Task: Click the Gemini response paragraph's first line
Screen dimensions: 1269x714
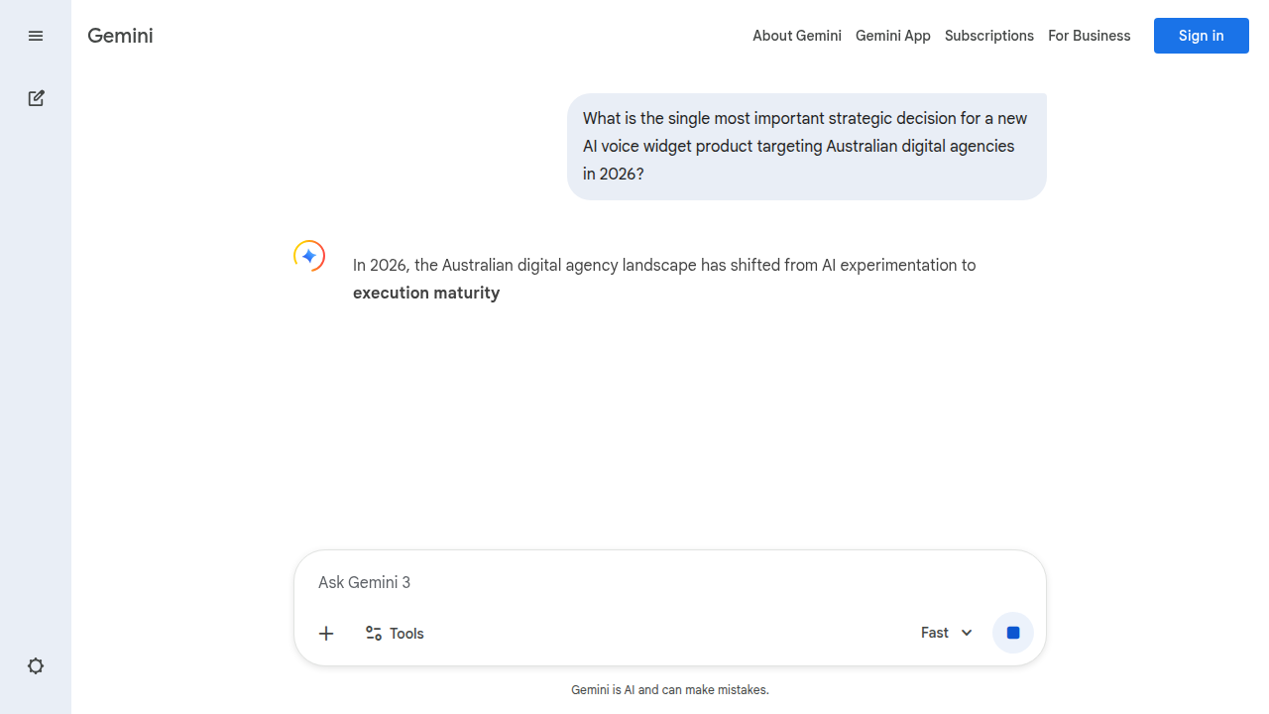Action: pyautogui.click(x=663, y=265)
